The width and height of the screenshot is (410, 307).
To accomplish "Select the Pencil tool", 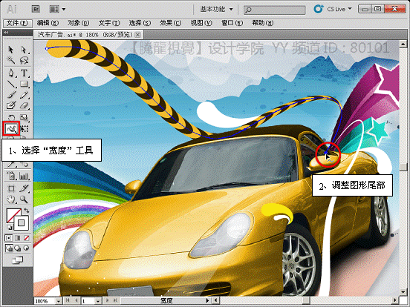I will coord(24,95).
